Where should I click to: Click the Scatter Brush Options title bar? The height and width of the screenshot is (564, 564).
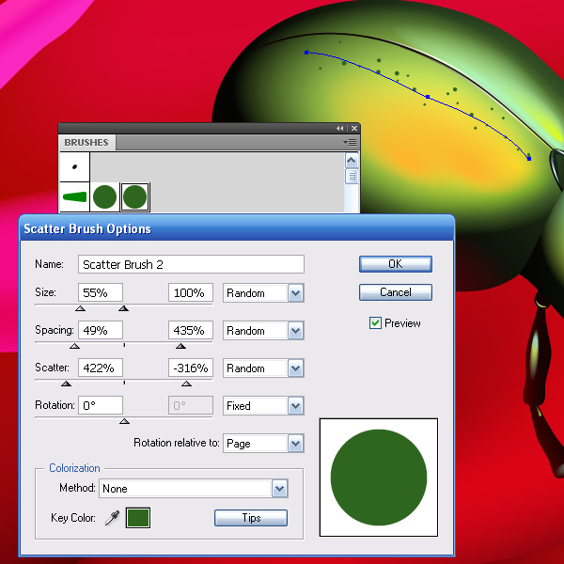(237, 228)
